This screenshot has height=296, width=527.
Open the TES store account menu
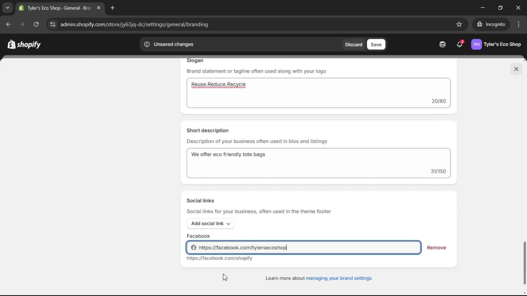496,44
